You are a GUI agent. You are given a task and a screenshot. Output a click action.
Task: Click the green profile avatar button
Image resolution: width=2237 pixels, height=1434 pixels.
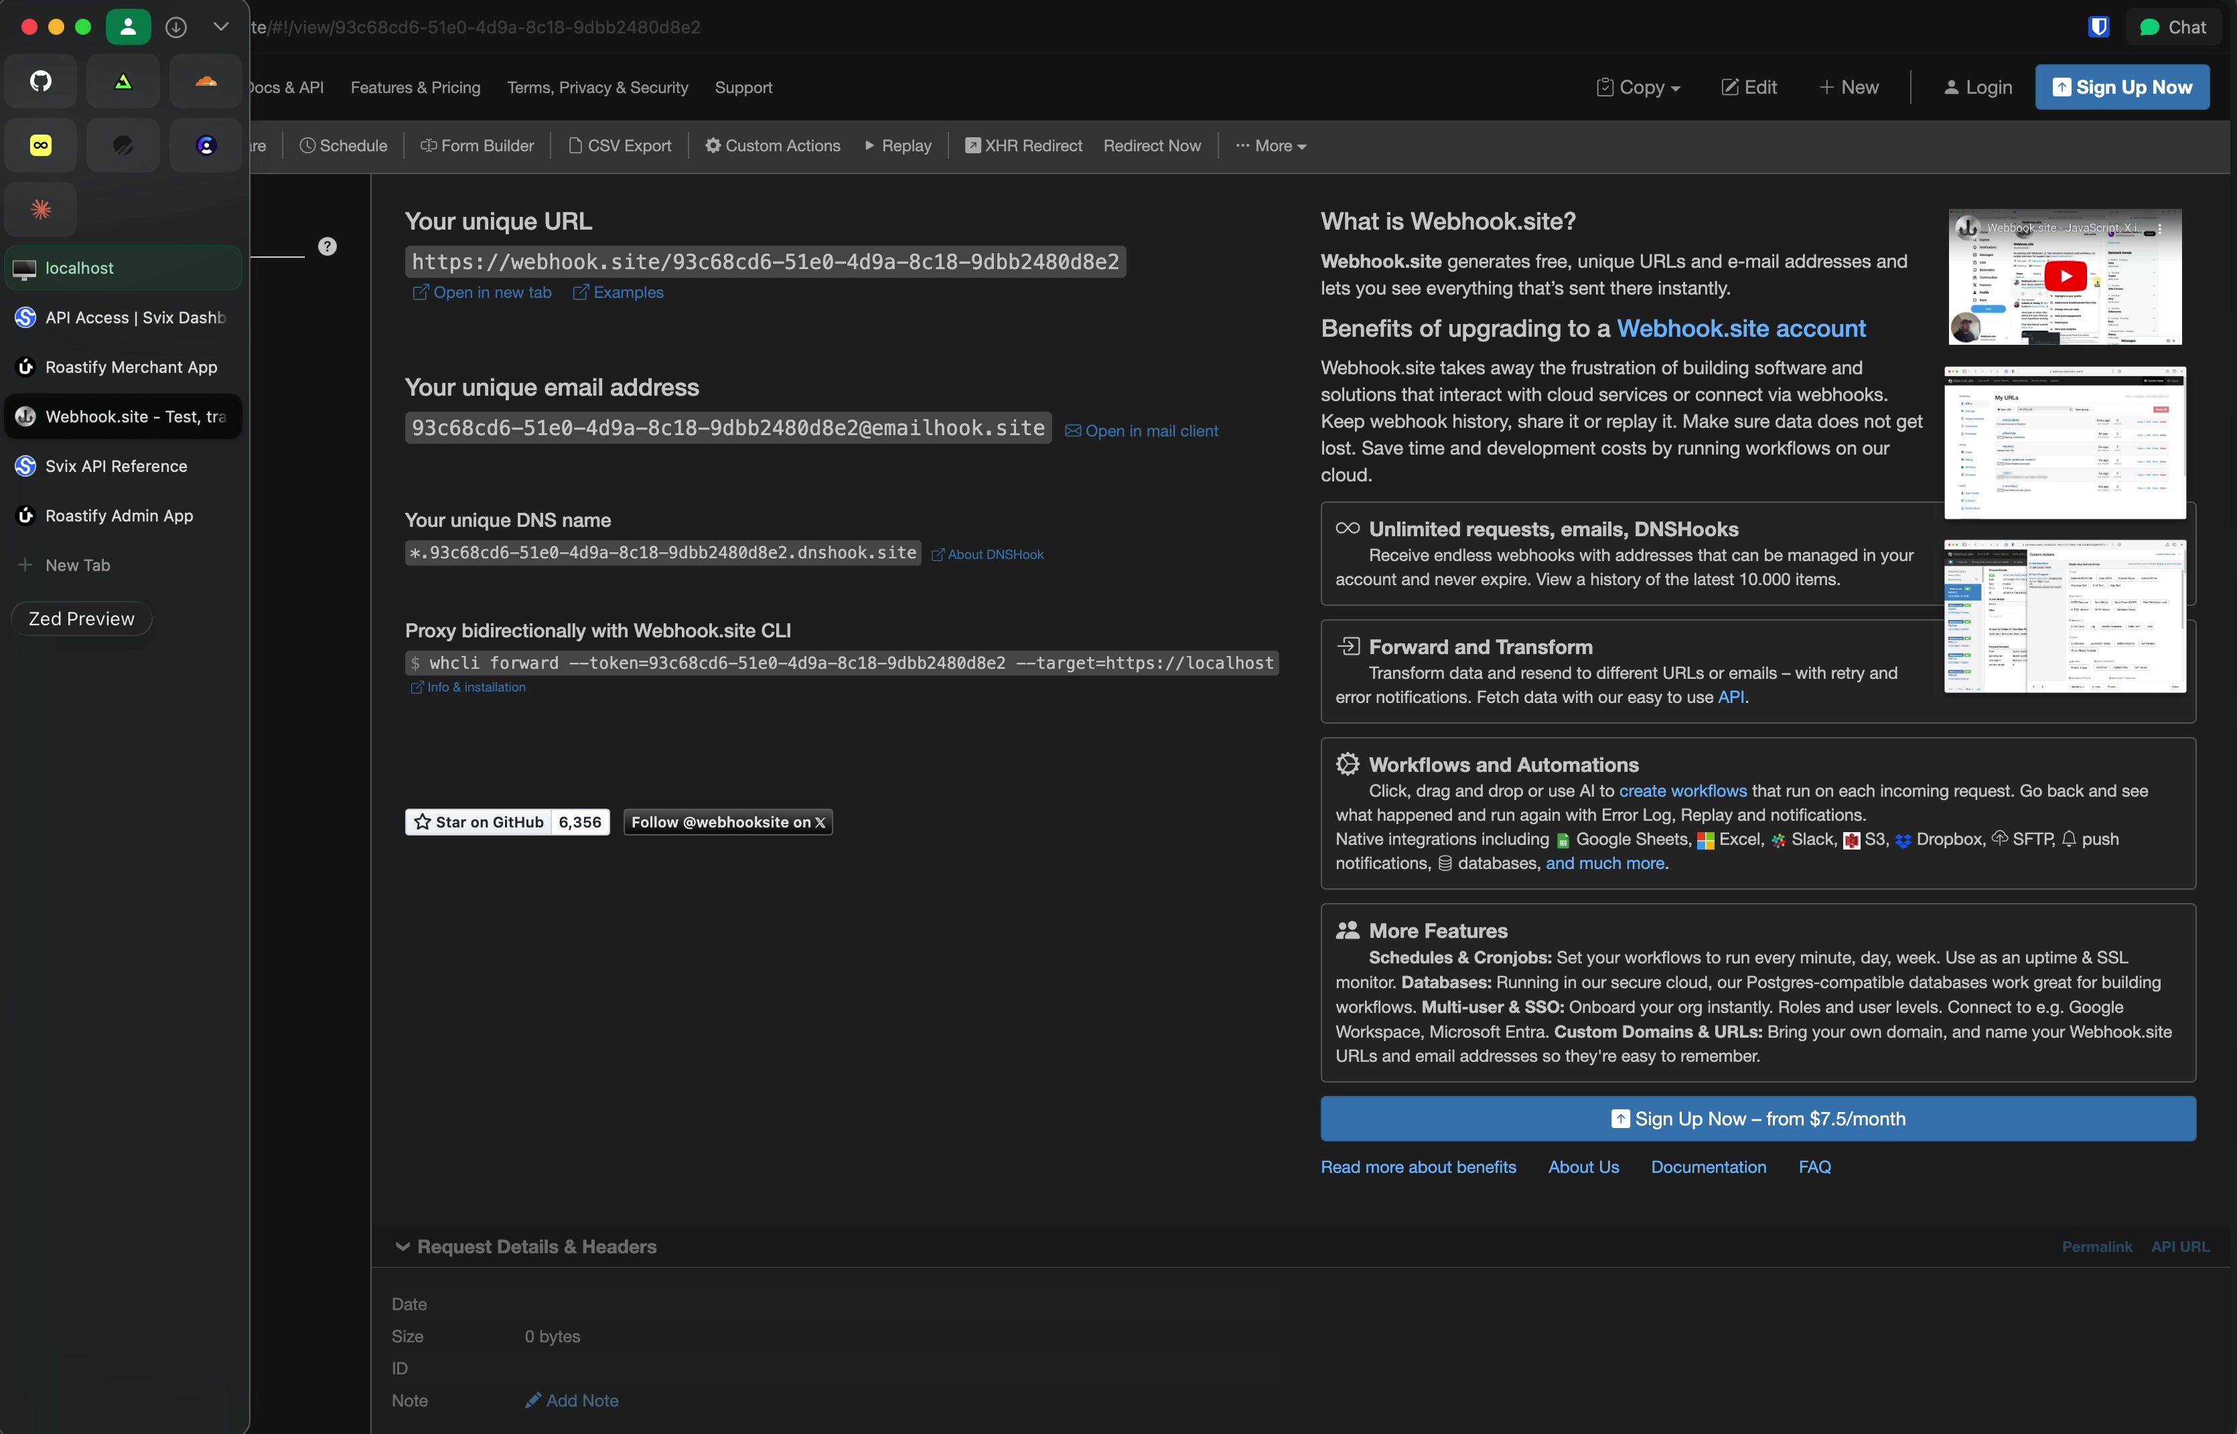(x=127, y=27)
